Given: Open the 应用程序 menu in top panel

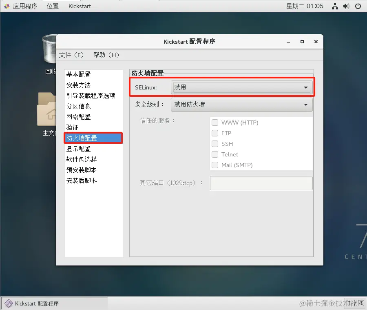Looking at the screenshot, I should tap(25, 6).
